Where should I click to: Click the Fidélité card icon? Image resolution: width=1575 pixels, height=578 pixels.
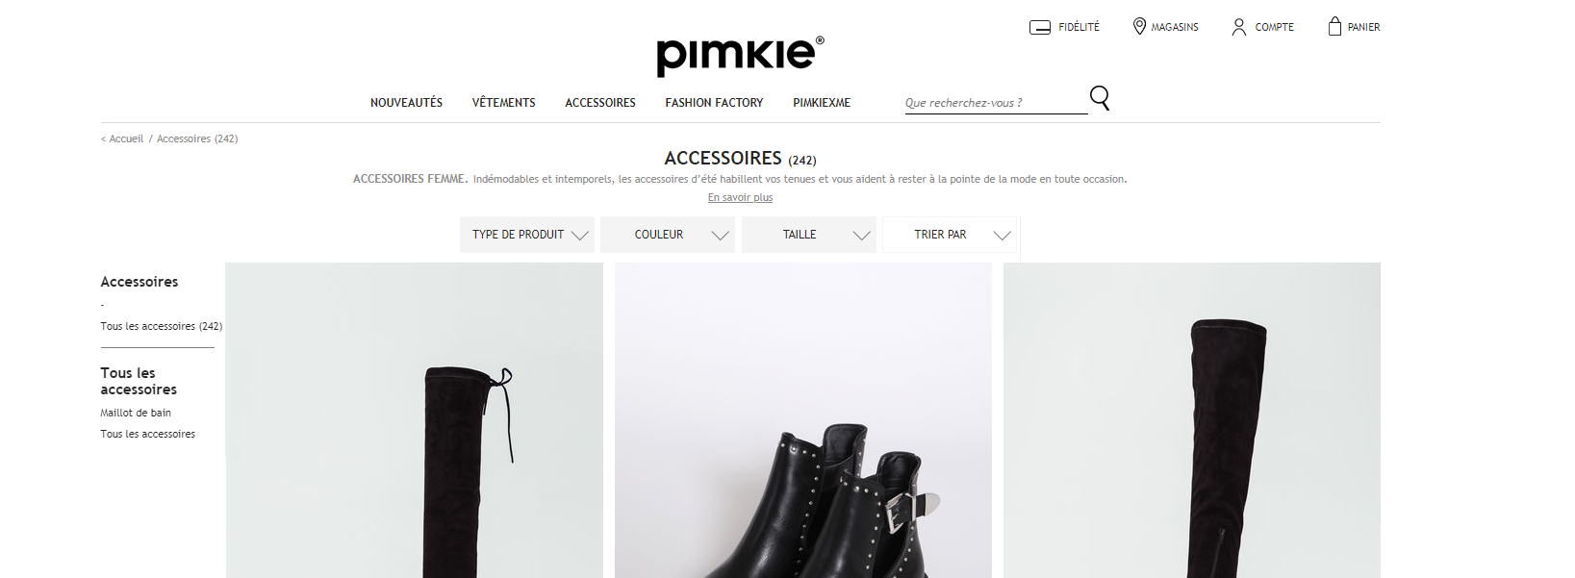(1039, 27)
